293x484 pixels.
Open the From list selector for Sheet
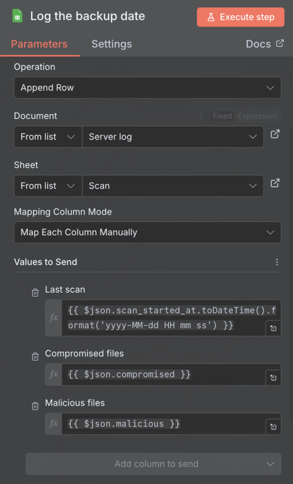click(47, 186)
